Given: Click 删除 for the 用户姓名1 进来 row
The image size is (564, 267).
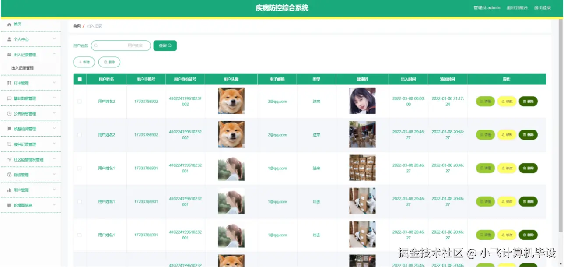Looking at the screenshot, I should [x=528, y=168].
